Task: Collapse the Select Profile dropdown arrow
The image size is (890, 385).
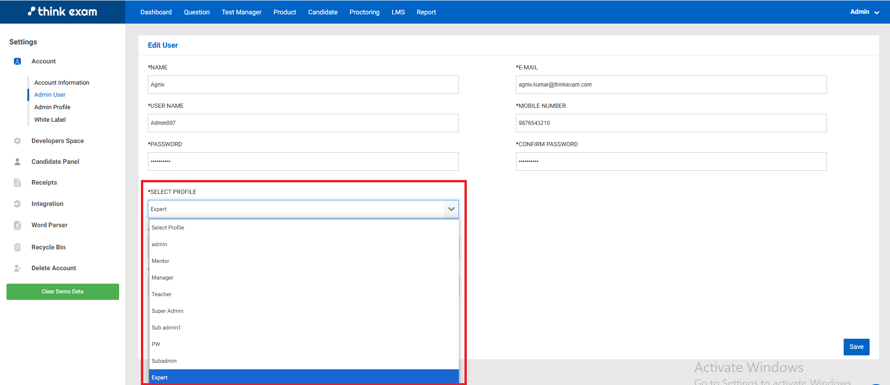Action: (x=451, y=209)
